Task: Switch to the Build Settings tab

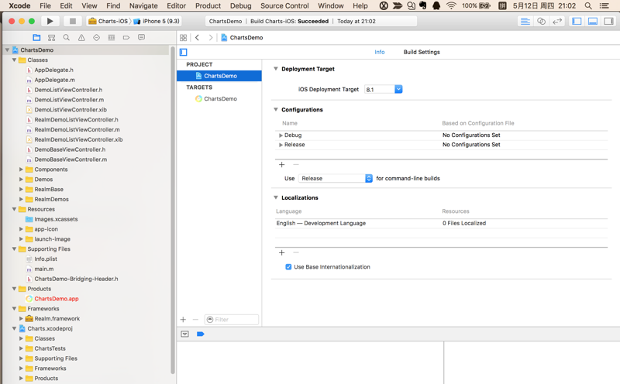Action: 422,52
